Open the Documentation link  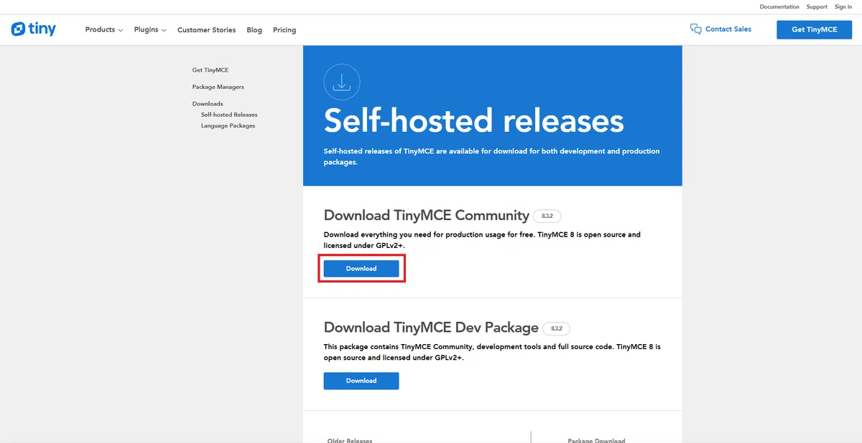pos(779,6)
